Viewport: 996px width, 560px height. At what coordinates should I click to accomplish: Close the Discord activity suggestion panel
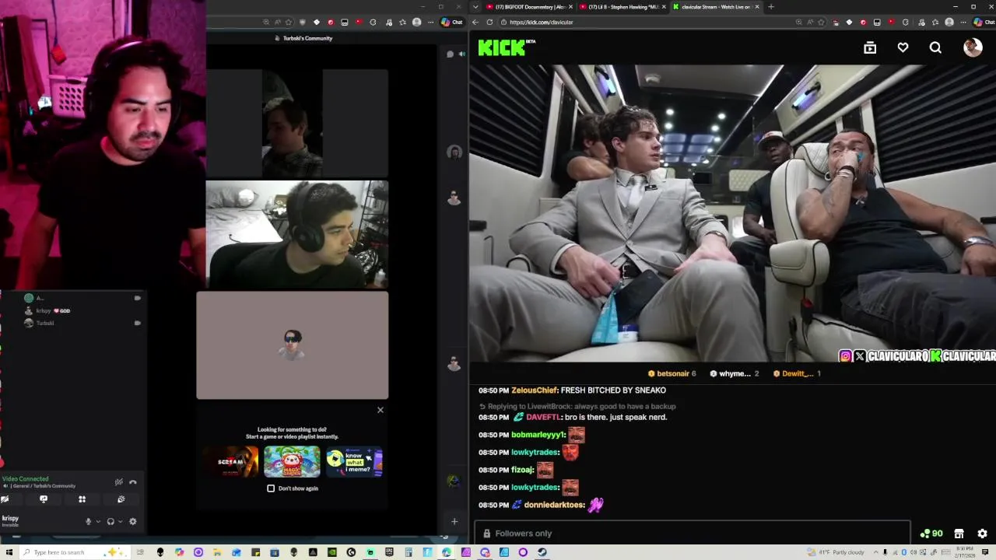381,410
